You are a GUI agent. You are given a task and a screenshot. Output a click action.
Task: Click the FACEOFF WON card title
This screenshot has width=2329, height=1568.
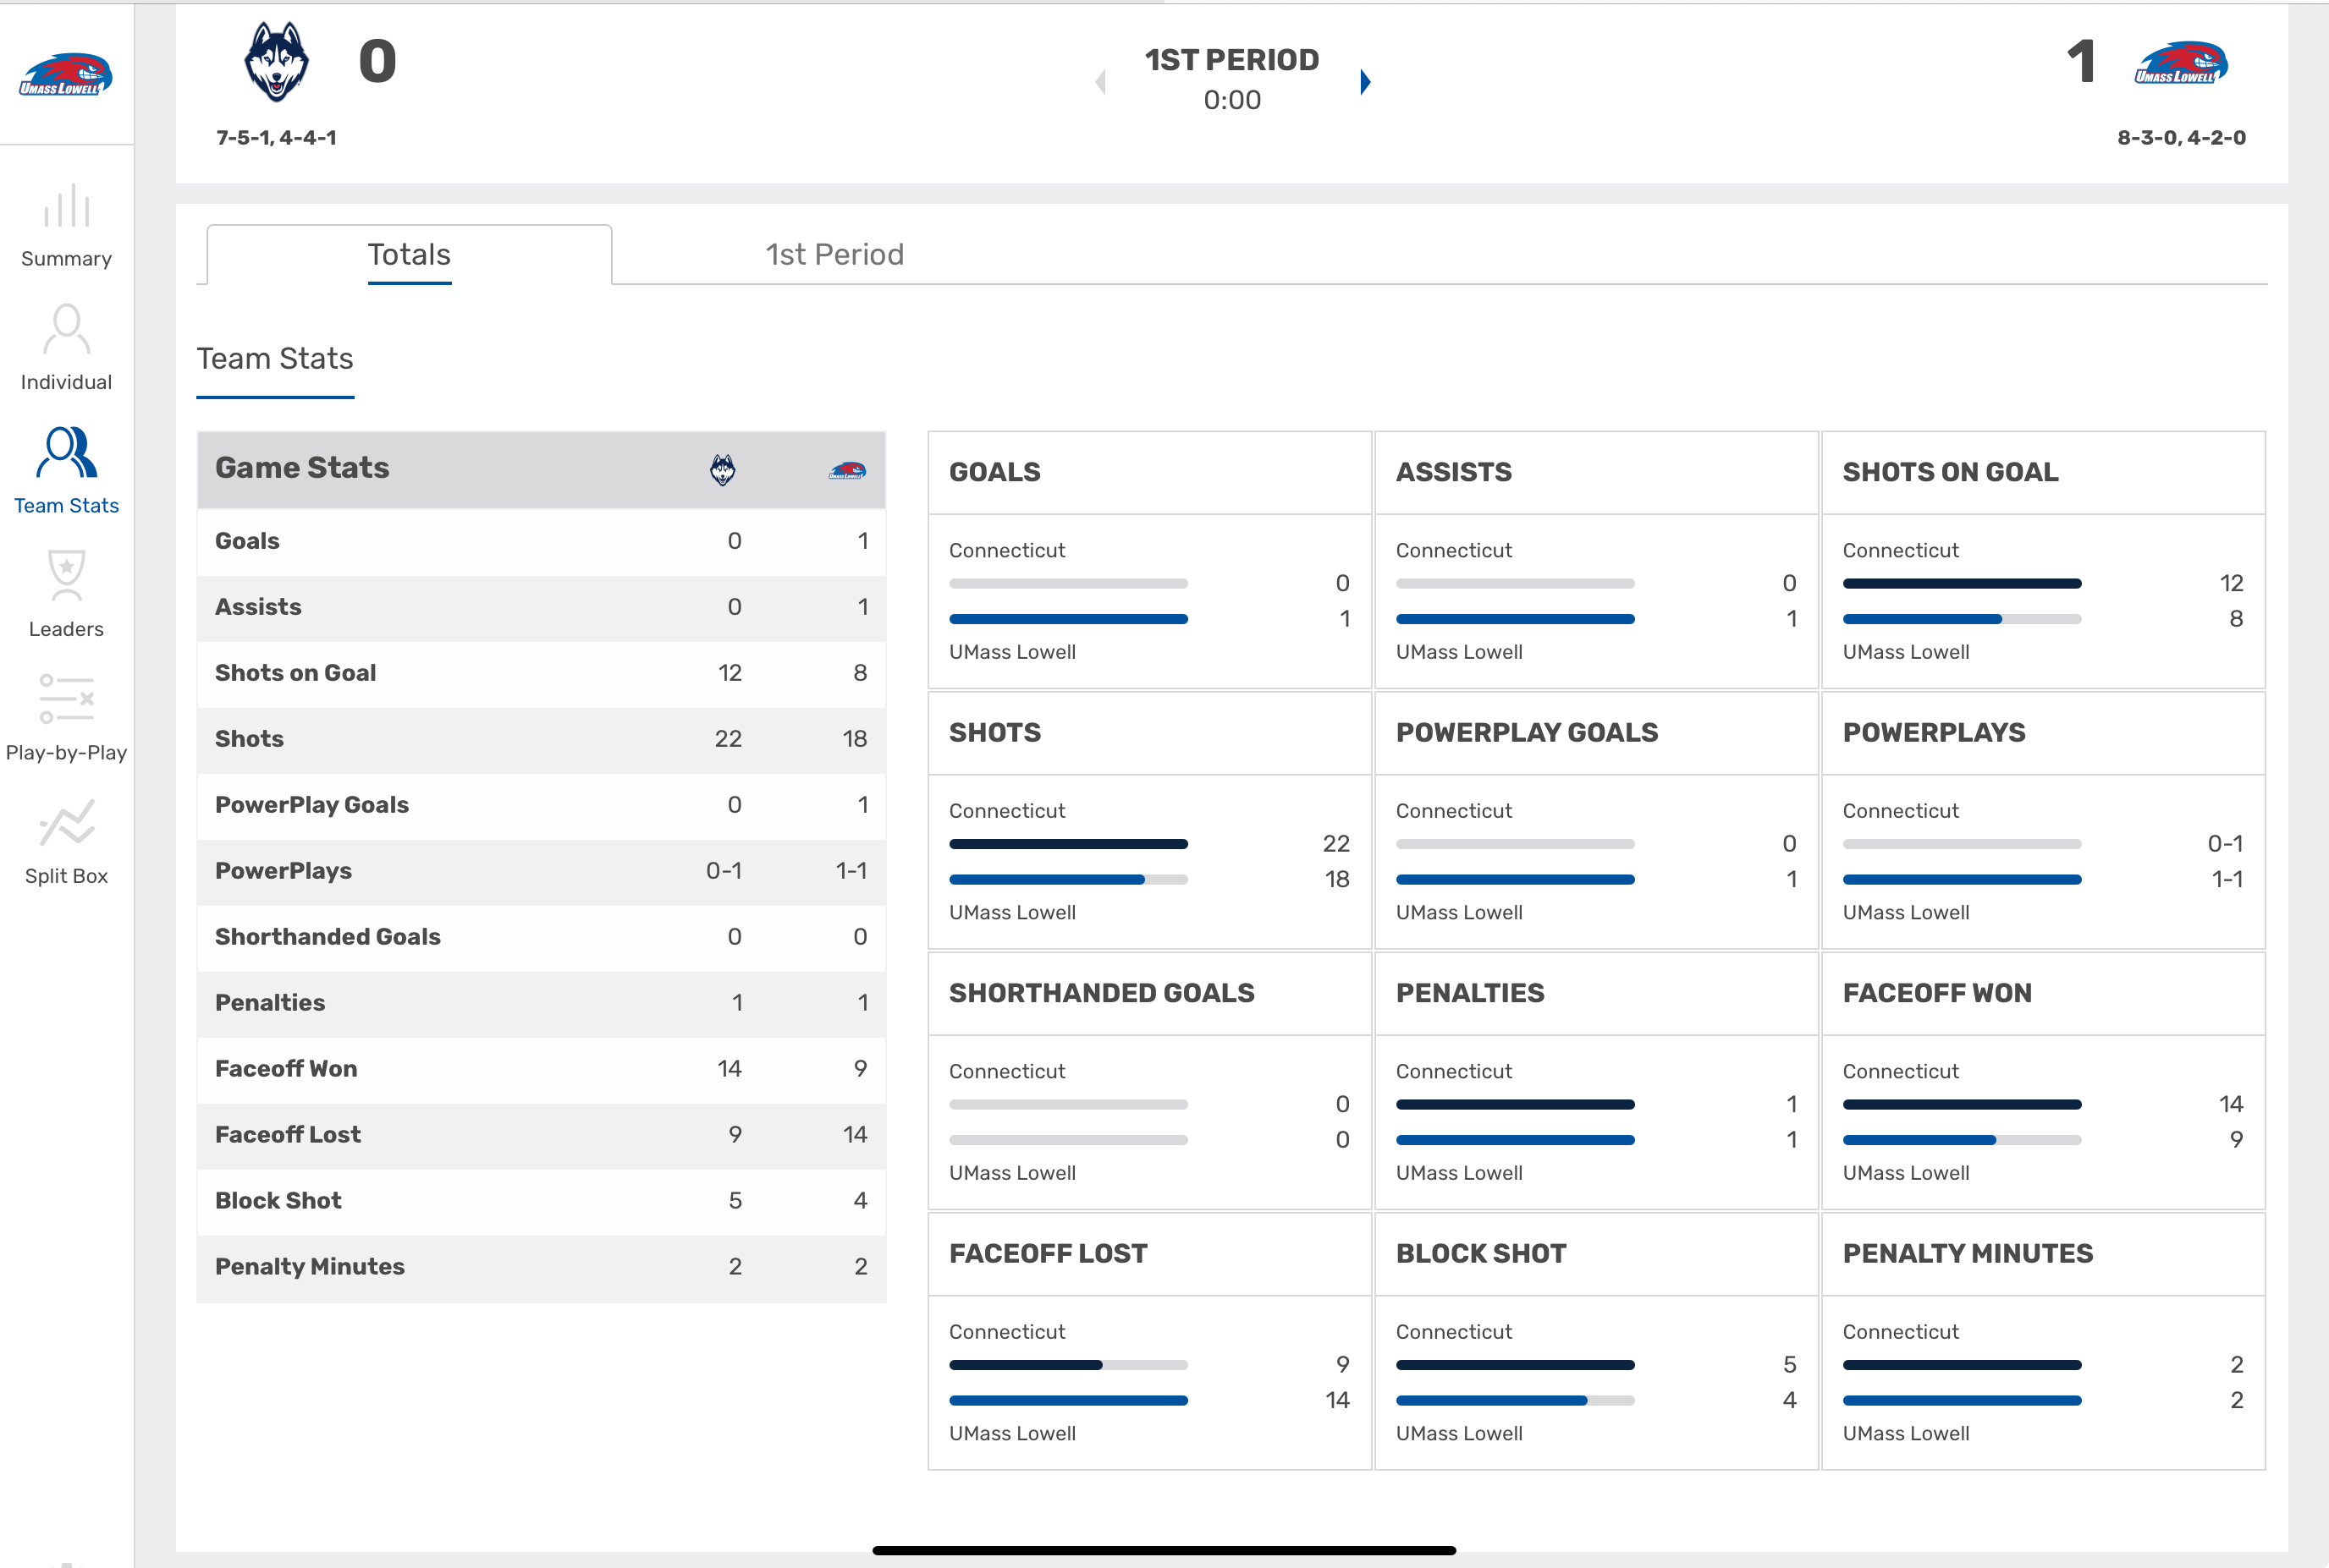click(x=1937, y=993)
